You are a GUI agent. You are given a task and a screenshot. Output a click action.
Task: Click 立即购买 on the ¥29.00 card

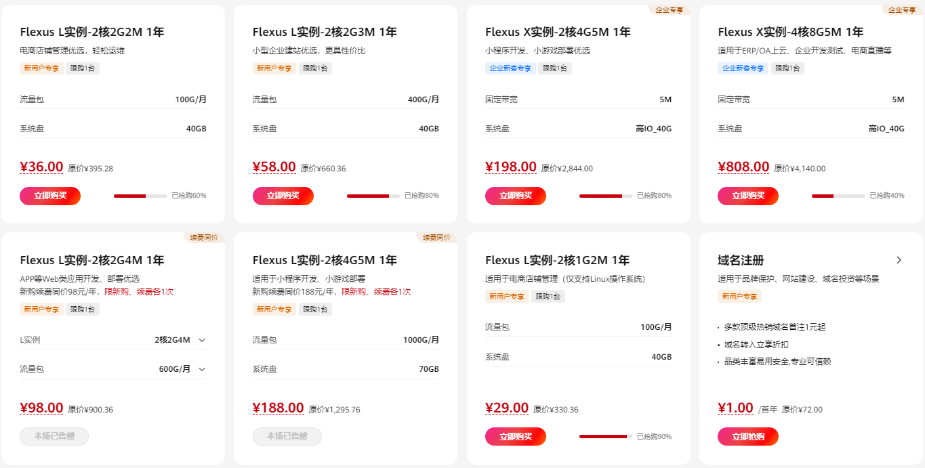(516, 436)
